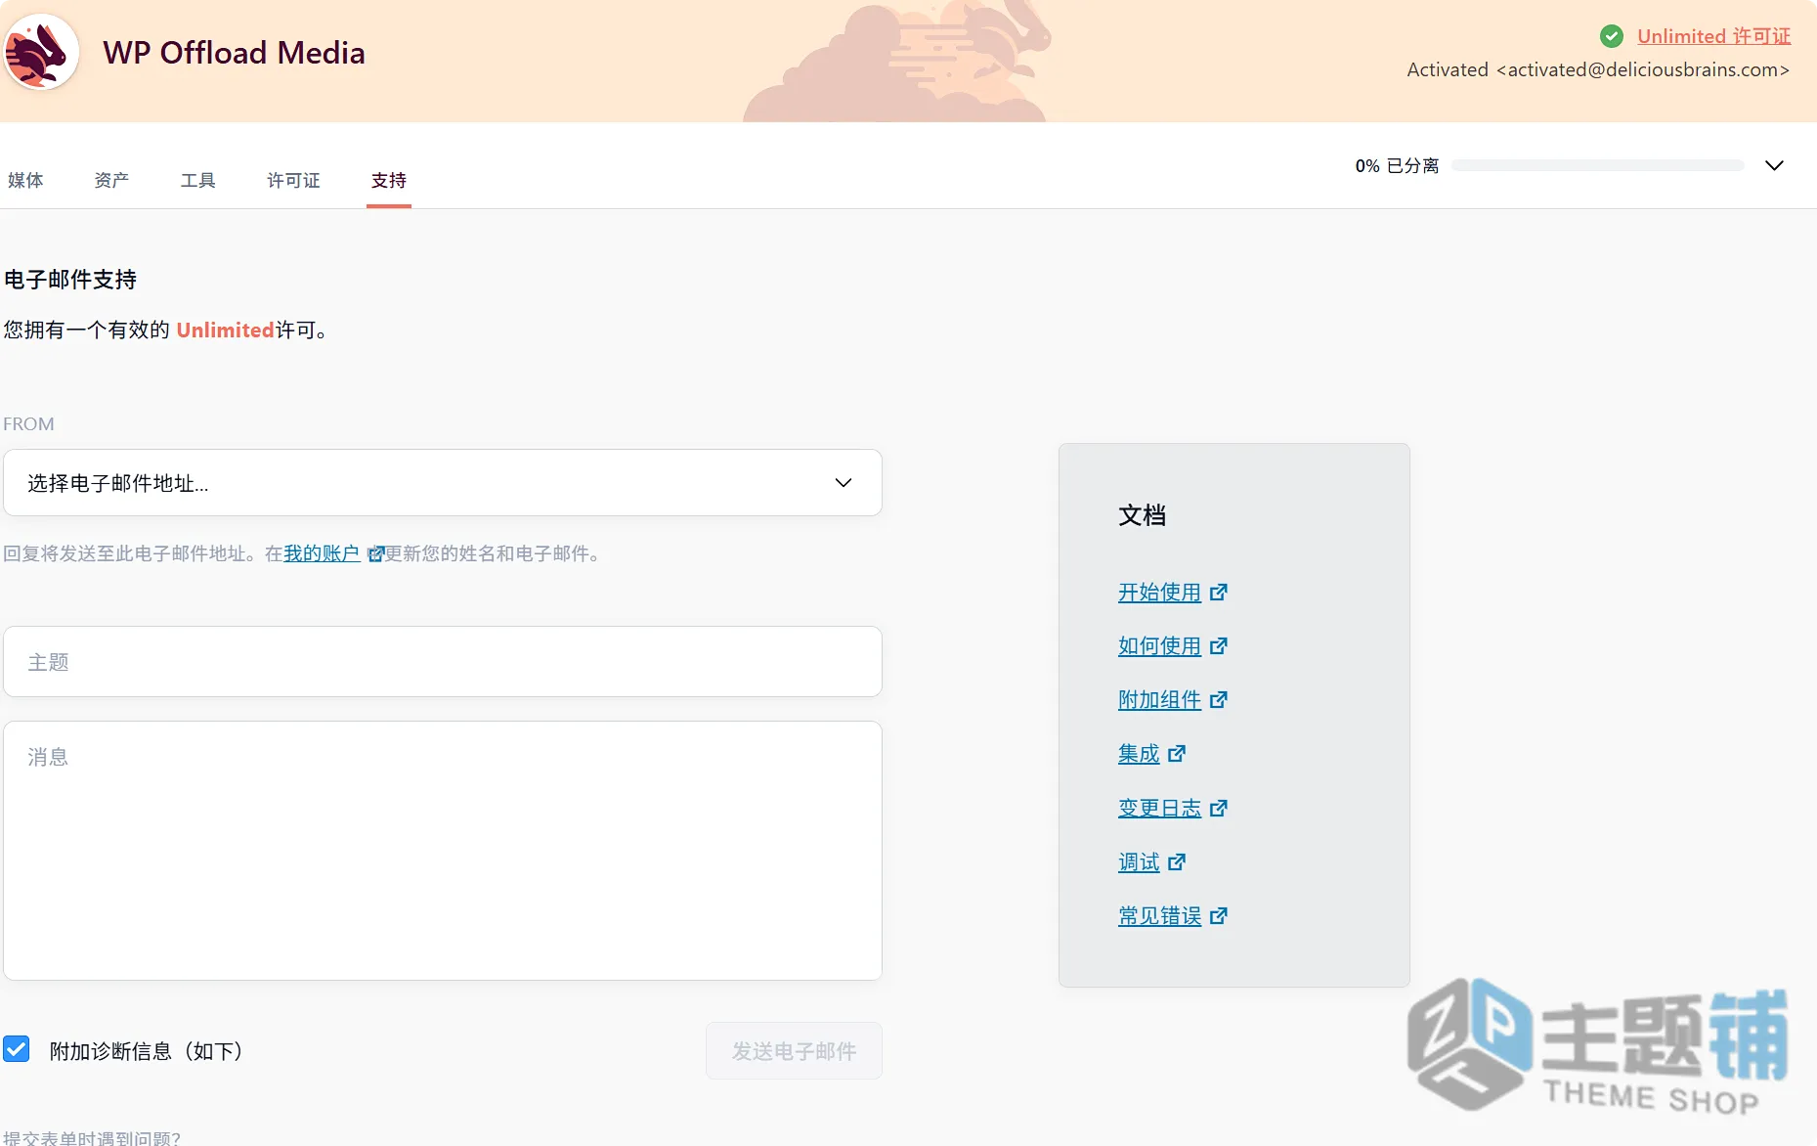Switch to the 资产 tab
The image size is (1817, 1146).
tap(111, 180)
